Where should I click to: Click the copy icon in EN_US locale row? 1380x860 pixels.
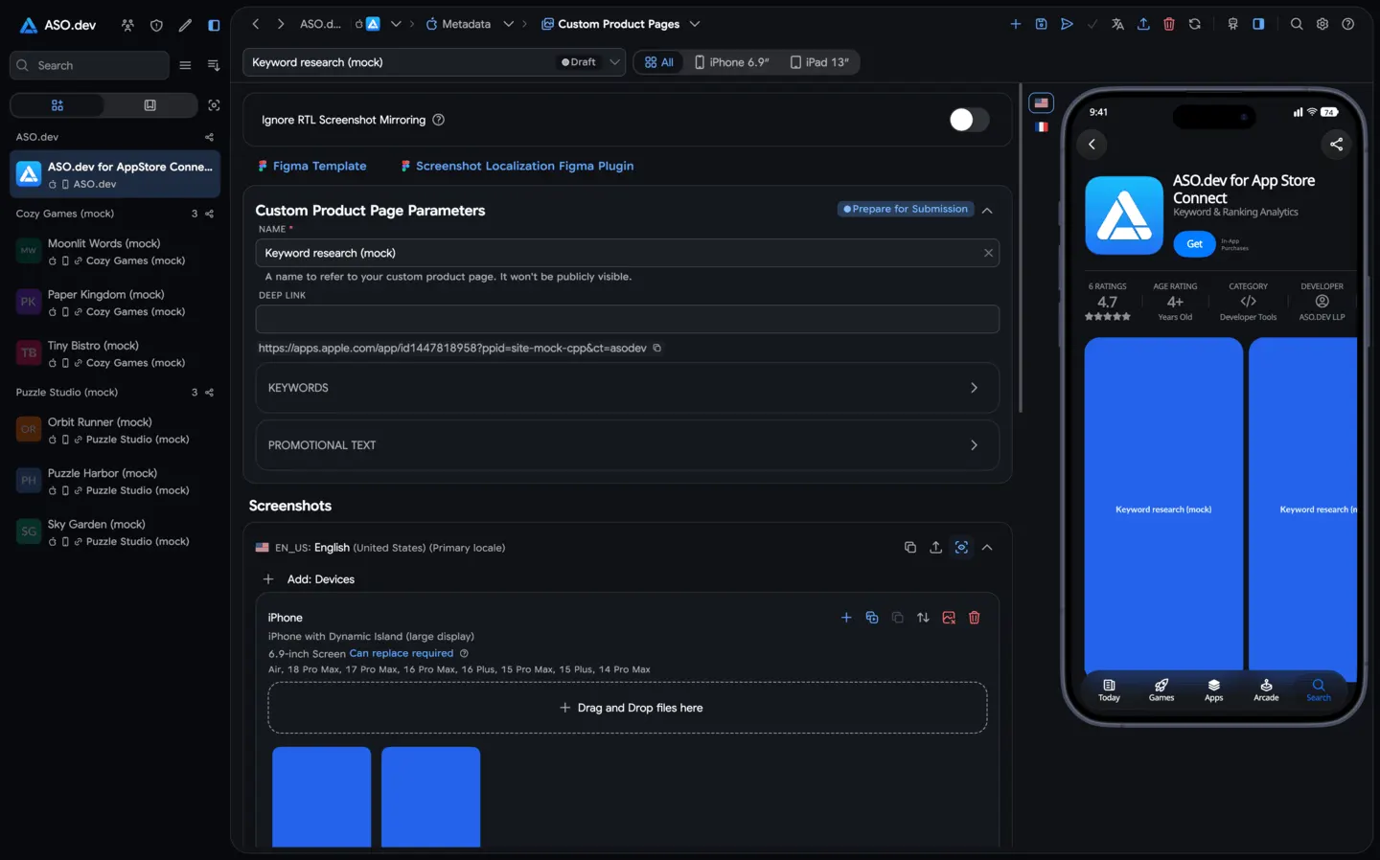tap(910, 547)
